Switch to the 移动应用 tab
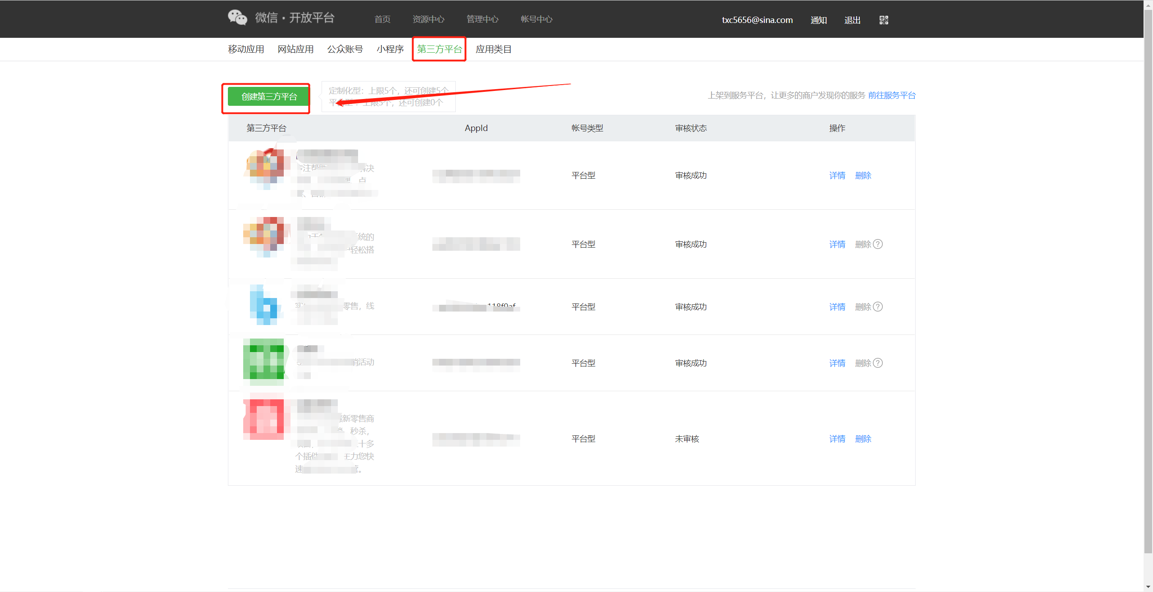The image size is (1153, 592). [x=246, y=49]
